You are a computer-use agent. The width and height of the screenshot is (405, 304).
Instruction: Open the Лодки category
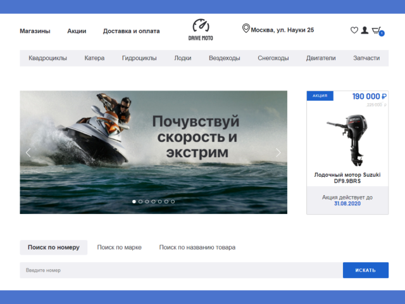coord(183,58)
